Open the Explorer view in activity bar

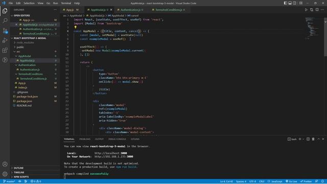click(5, 11)
